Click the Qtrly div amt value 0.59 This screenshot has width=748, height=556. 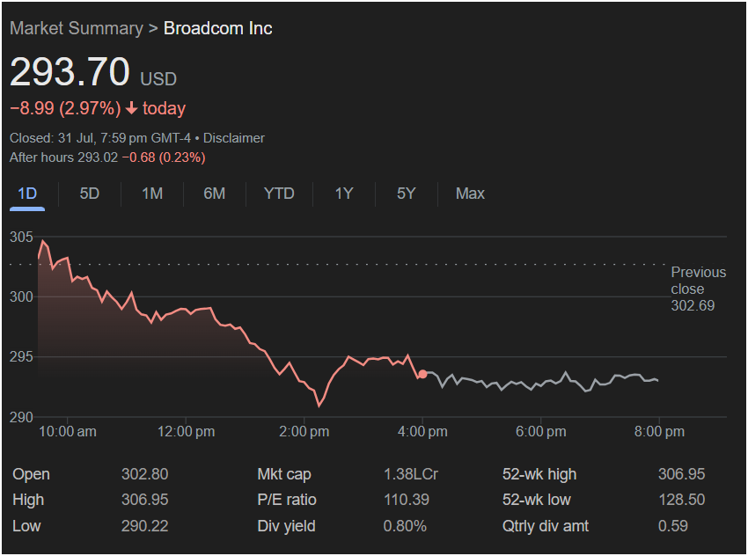pos(673,526)
